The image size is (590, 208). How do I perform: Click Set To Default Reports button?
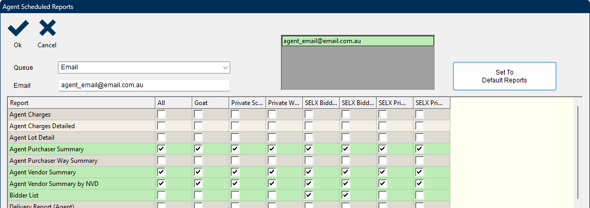tap(504, 76)
